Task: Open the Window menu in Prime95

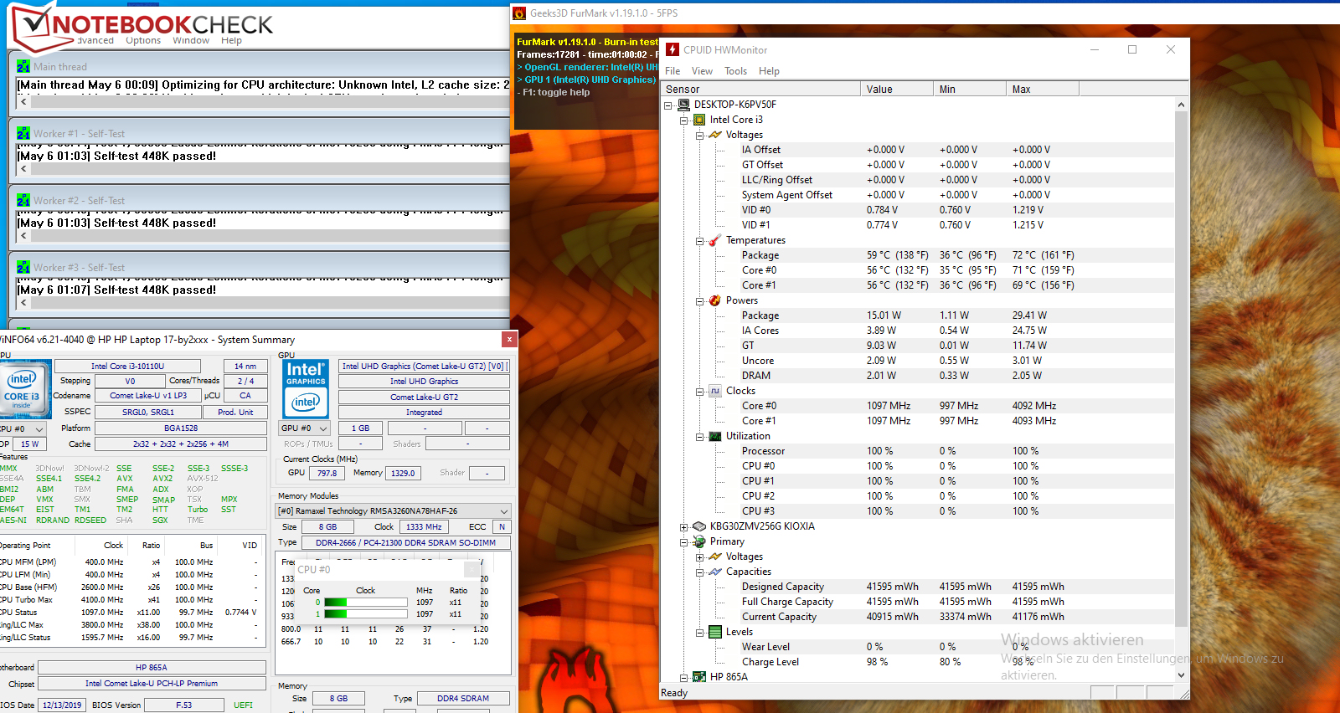Action: tap(191, 40)
